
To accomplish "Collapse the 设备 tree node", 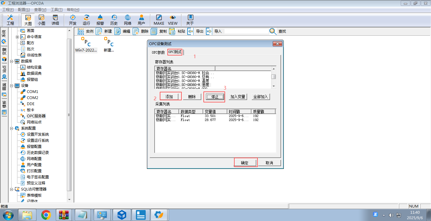I will 11,86.
